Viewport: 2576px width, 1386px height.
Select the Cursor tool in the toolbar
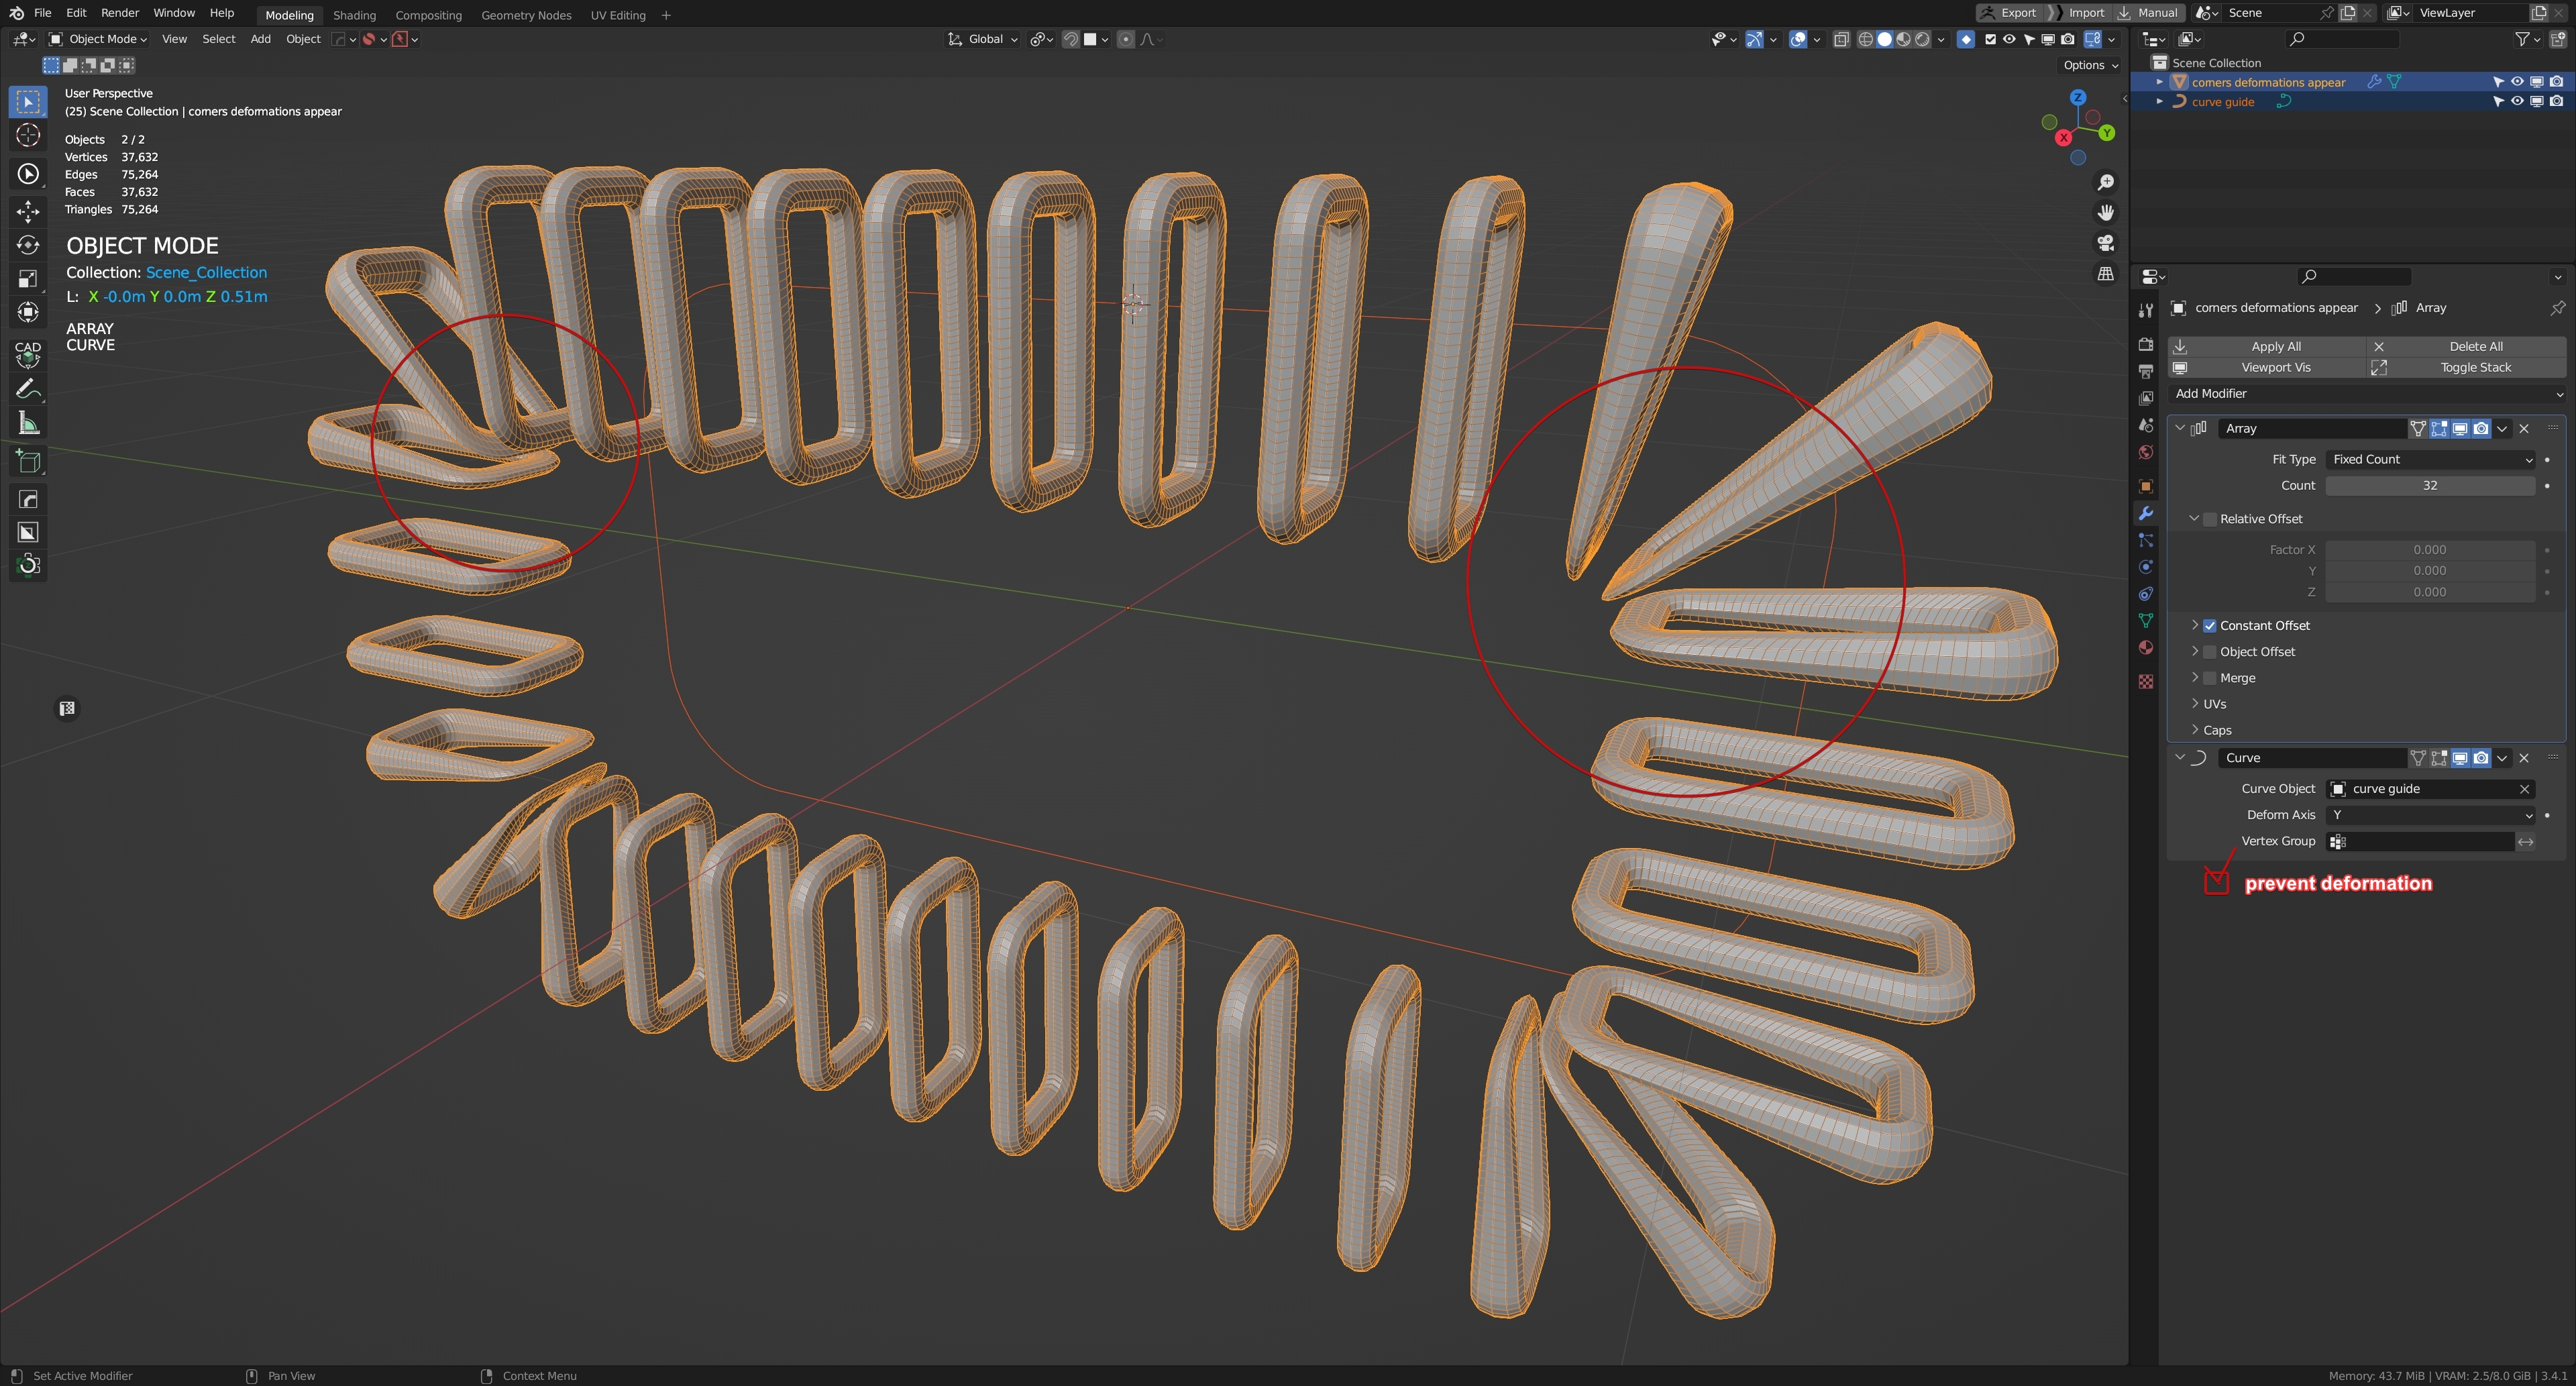pos(28,135)
